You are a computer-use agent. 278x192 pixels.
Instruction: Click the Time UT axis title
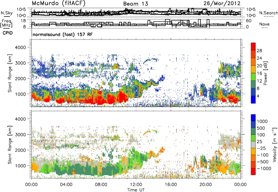(136, 190)
